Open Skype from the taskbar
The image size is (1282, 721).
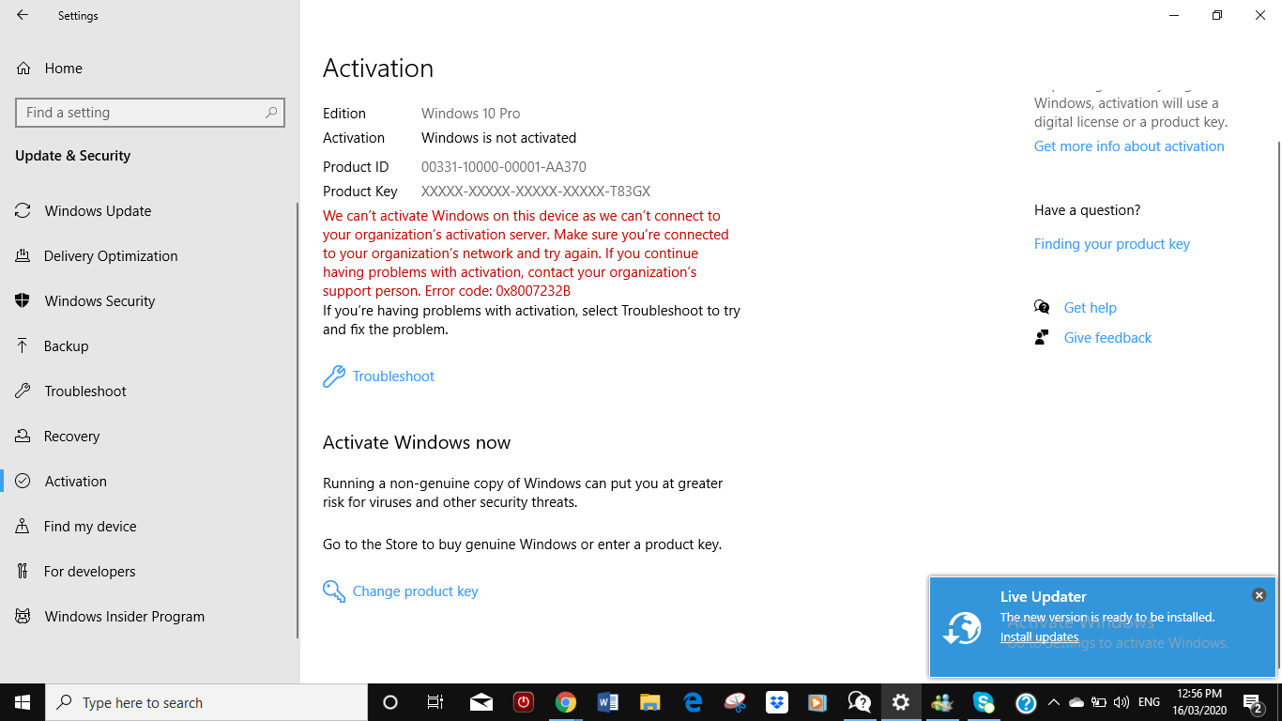pyautogui.click(x=984, y=702)
